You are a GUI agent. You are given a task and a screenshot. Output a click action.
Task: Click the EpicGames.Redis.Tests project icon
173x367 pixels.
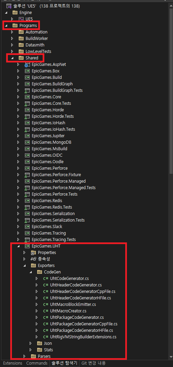(x=27, y=207)
